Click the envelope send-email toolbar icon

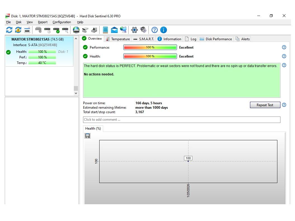(114, 30)
